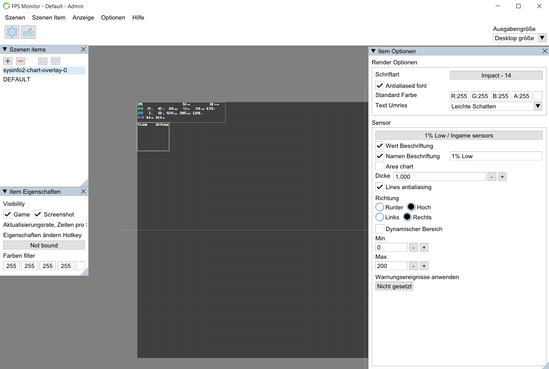549x369 pixels.
Task: Select the sysinfo2-chart-overlay-0 scene item
Action: click(x=44, y=70)
